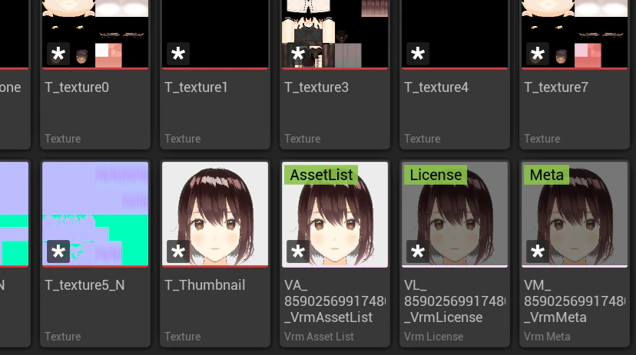Click the green Meta badge
The height and width of the screenshot is (355, 636).
pos(546,175)
